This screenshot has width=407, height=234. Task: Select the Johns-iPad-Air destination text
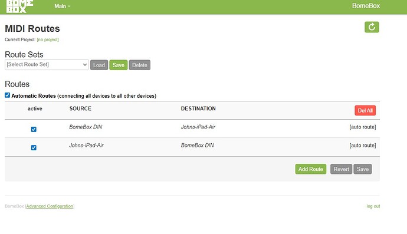pyautogui.click(x=198, y=127)
